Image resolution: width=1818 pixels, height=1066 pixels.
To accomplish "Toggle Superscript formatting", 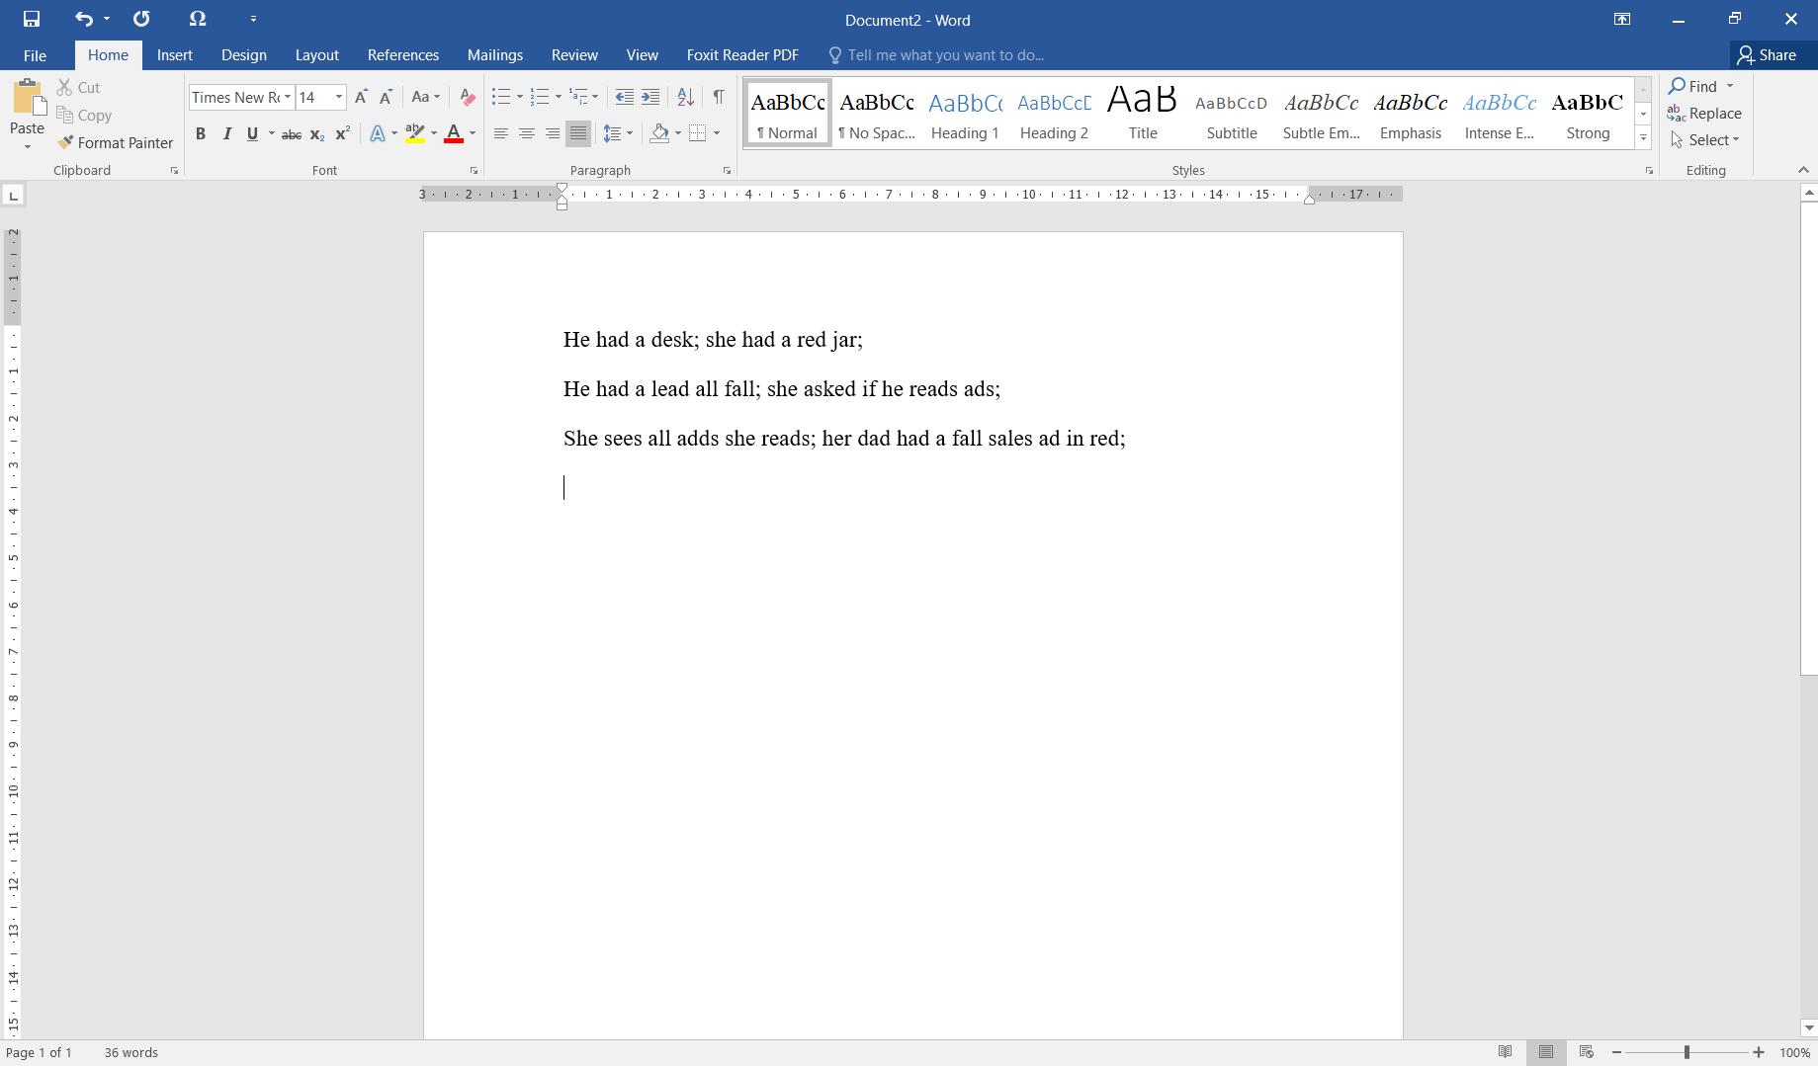I will 342,133.
